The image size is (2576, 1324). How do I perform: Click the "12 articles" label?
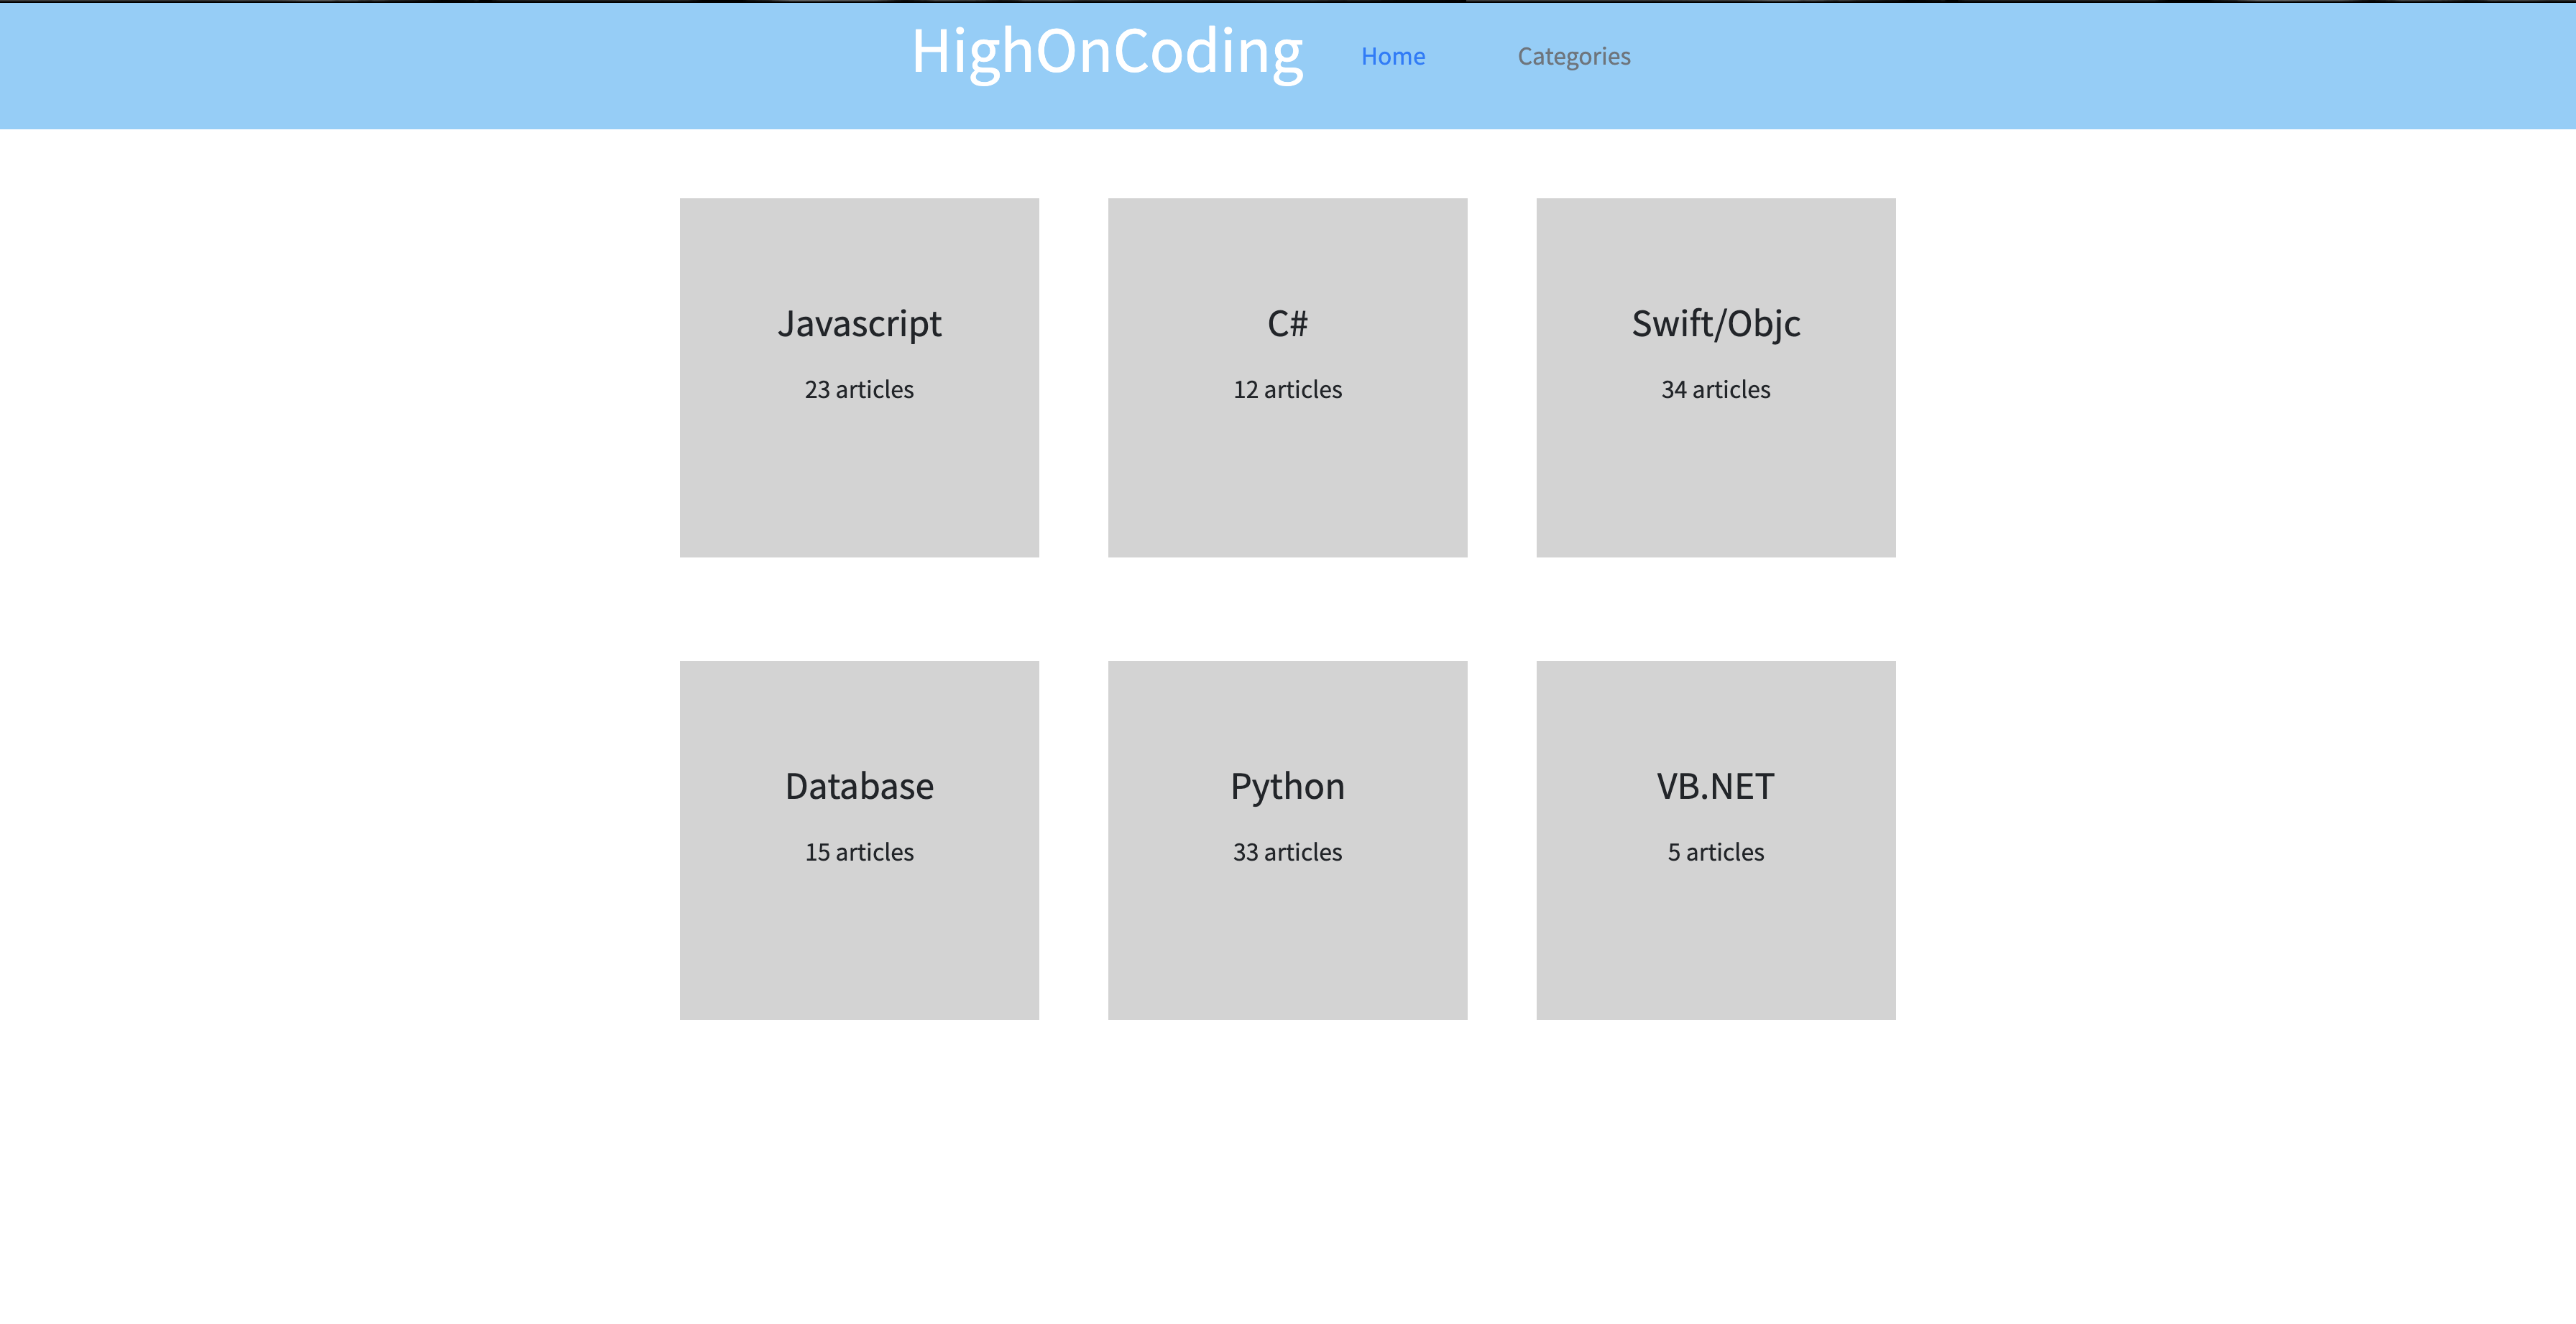tap(1287, 389)
